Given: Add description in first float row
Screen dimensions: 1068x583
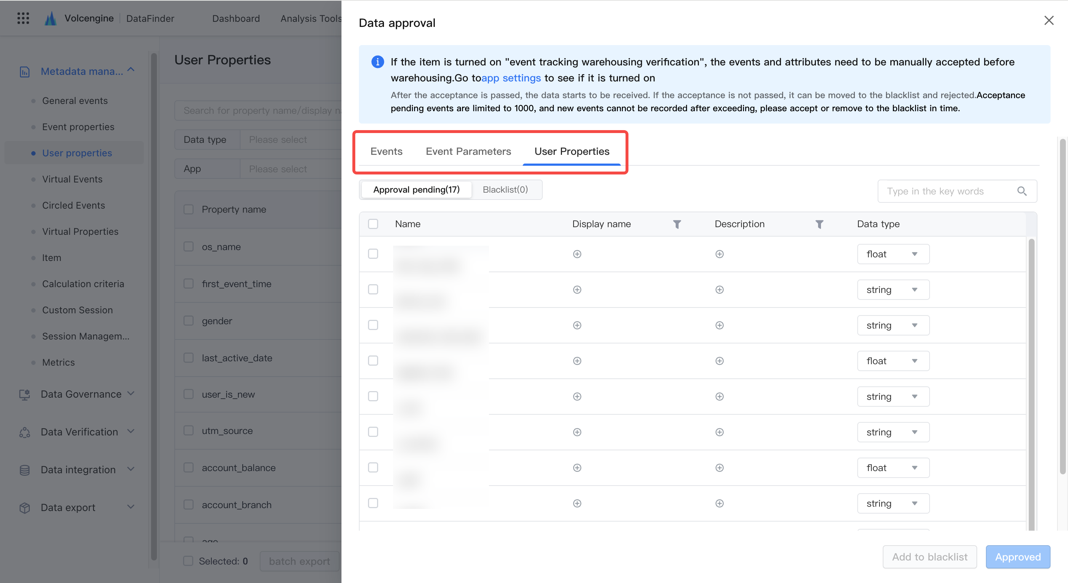Looking at the screenshot, I should click(x=719, y=254).
